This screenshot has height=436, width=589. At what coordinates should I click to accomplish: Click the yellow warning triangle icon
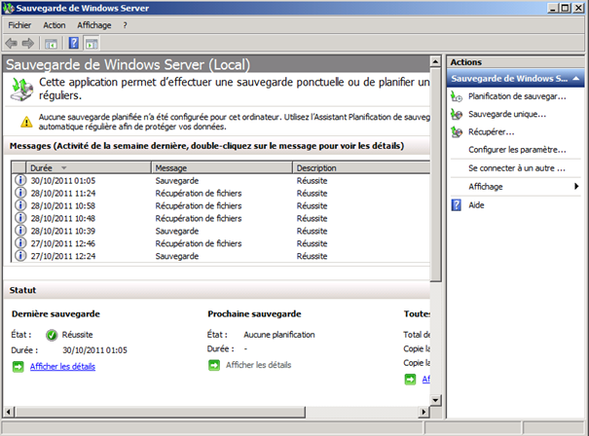click(26, 122)
